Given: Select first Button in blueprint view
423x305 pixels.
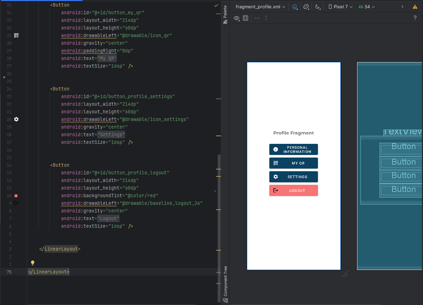Looking at the screenshot, I should click(x=401, y=149).
